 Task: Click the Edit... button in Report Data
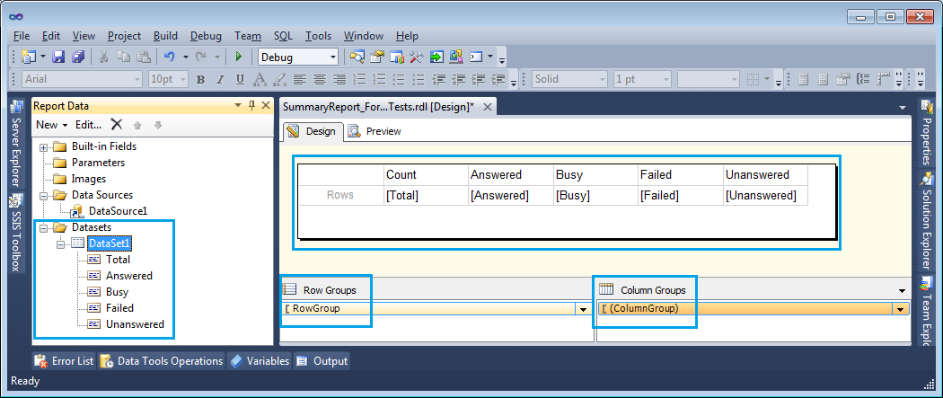88,125
